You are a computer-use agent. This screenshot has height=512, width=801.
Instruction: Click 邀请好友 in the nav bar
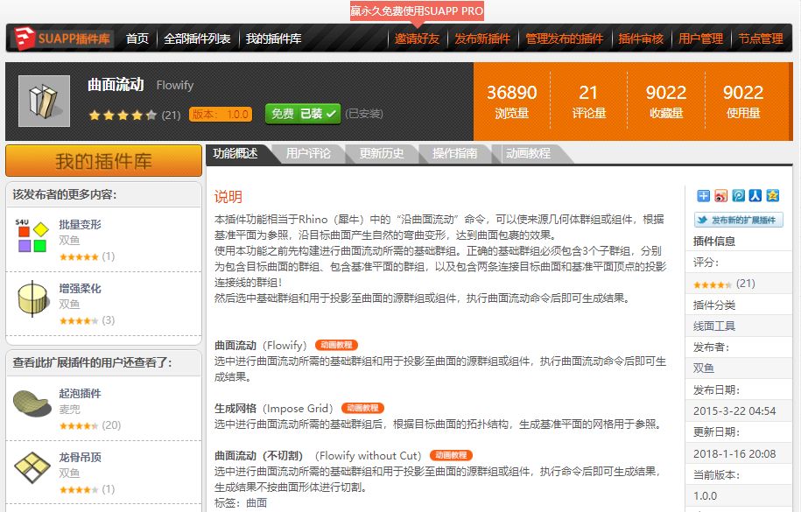tap(417, 39)
